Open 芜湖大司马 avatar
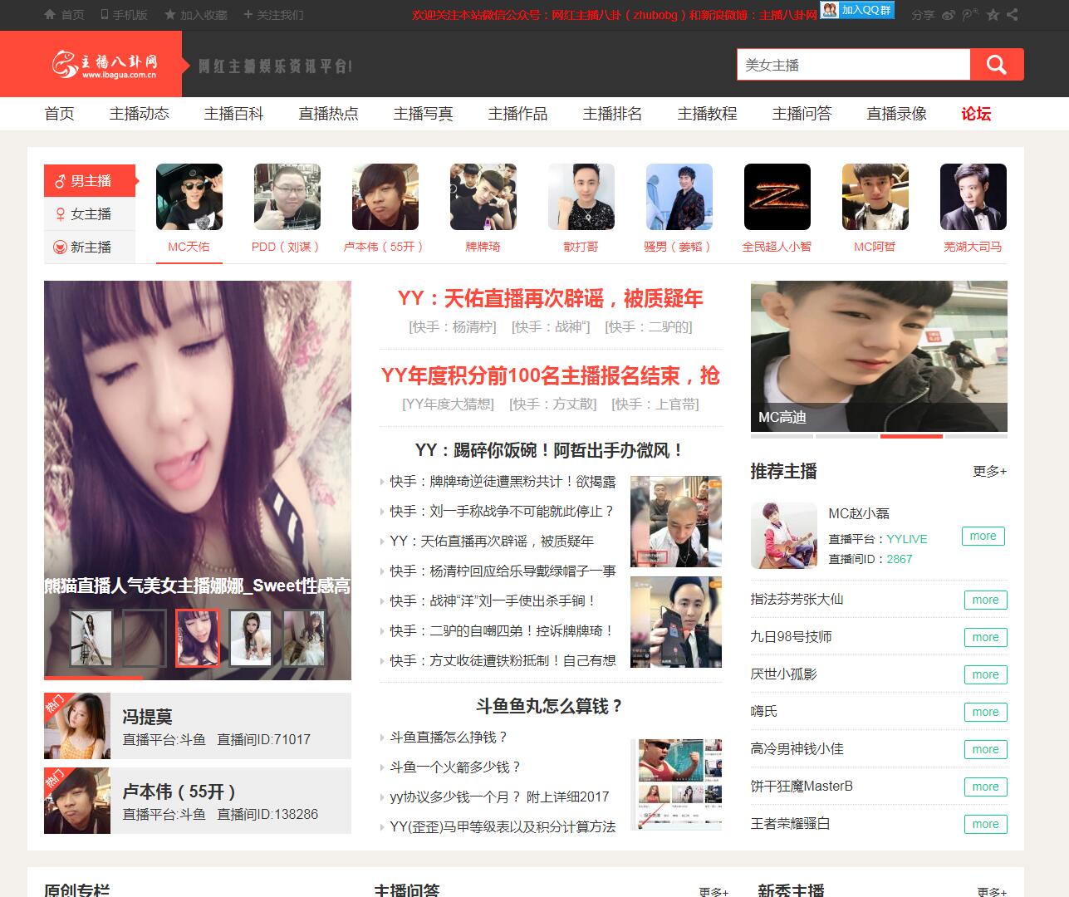 (x=973, y=197)
